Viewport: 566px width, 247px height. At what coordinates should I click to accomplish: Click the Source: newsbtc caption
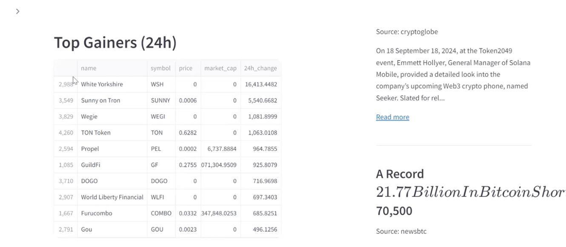(x=401, y=231)
